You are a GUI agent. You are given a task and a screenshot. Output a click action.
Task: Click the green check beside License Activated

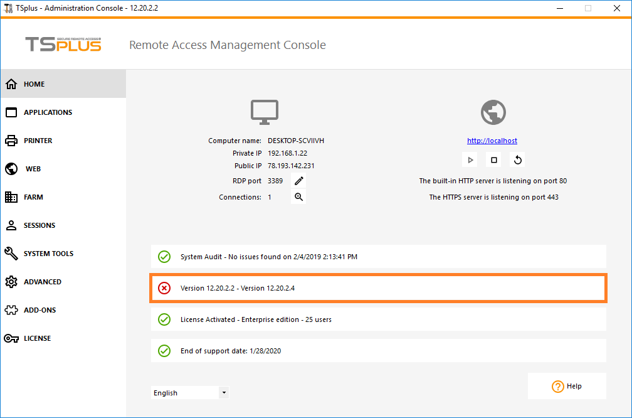pos(164,319)
